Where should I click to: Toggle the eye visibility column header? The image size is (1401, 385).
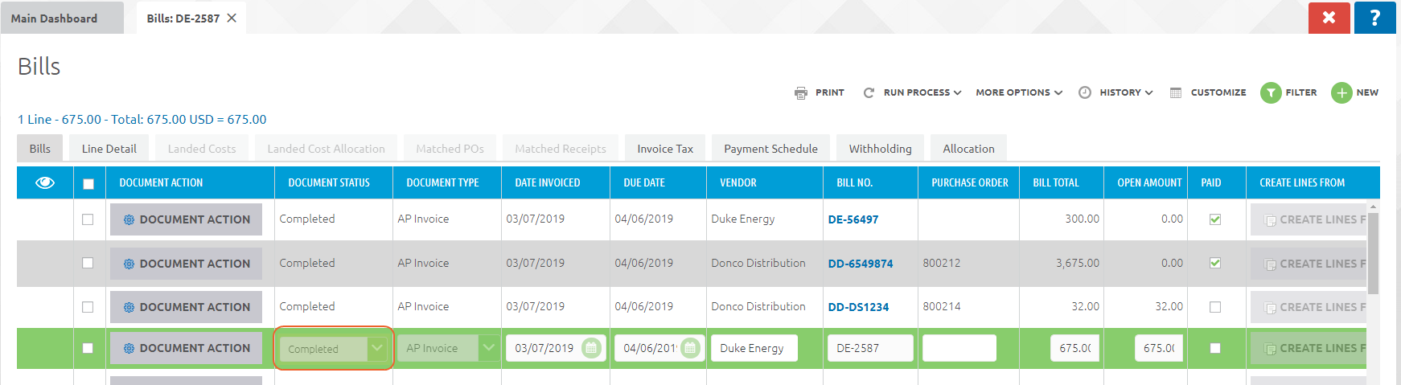pyautogui.click(x=45, y=183)
